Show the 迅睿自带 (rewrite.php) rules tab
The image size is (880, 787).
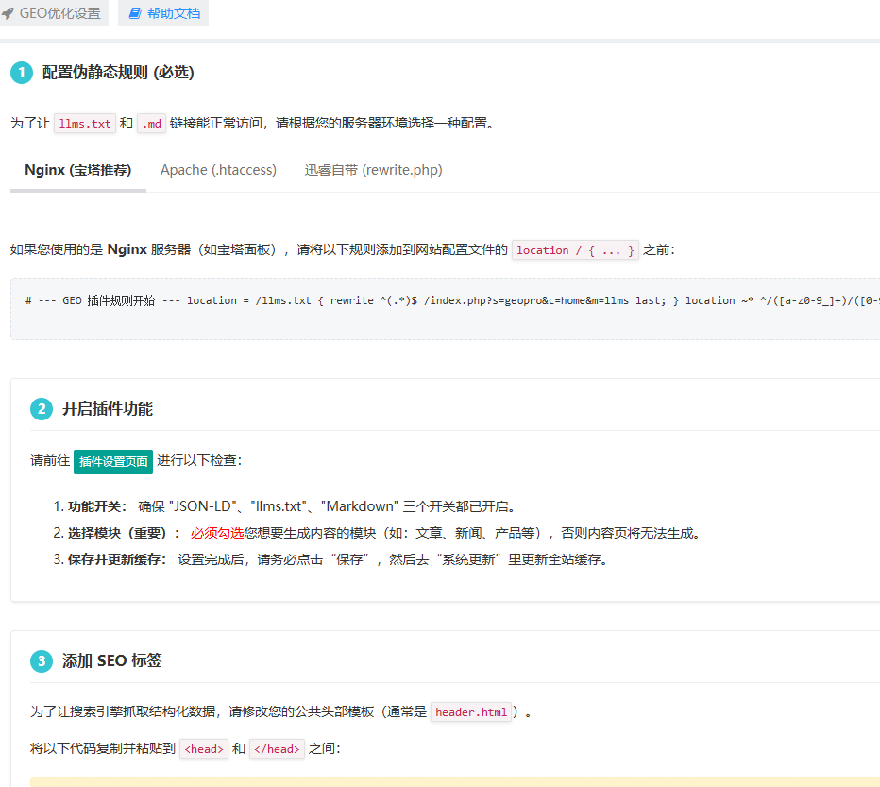373,170
